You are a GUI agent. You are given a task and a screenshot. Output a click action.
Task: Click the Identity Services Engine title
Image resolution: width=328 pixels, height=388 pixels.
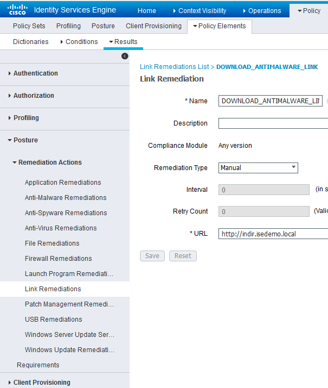75,10
